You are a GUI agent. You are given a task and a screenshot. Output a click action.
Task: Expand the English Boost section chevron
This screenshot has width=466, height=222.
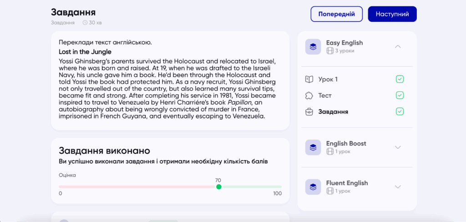point(398,147)
